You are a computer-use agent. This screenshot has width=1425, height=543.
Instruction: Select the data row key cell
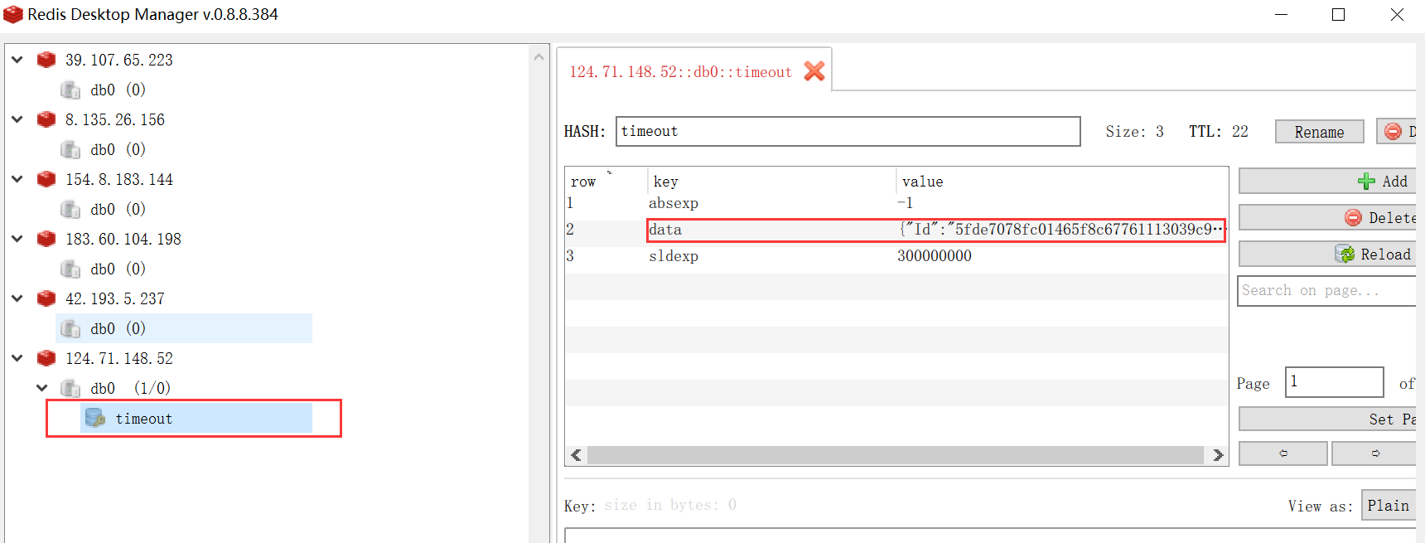(x=771, y=230)
